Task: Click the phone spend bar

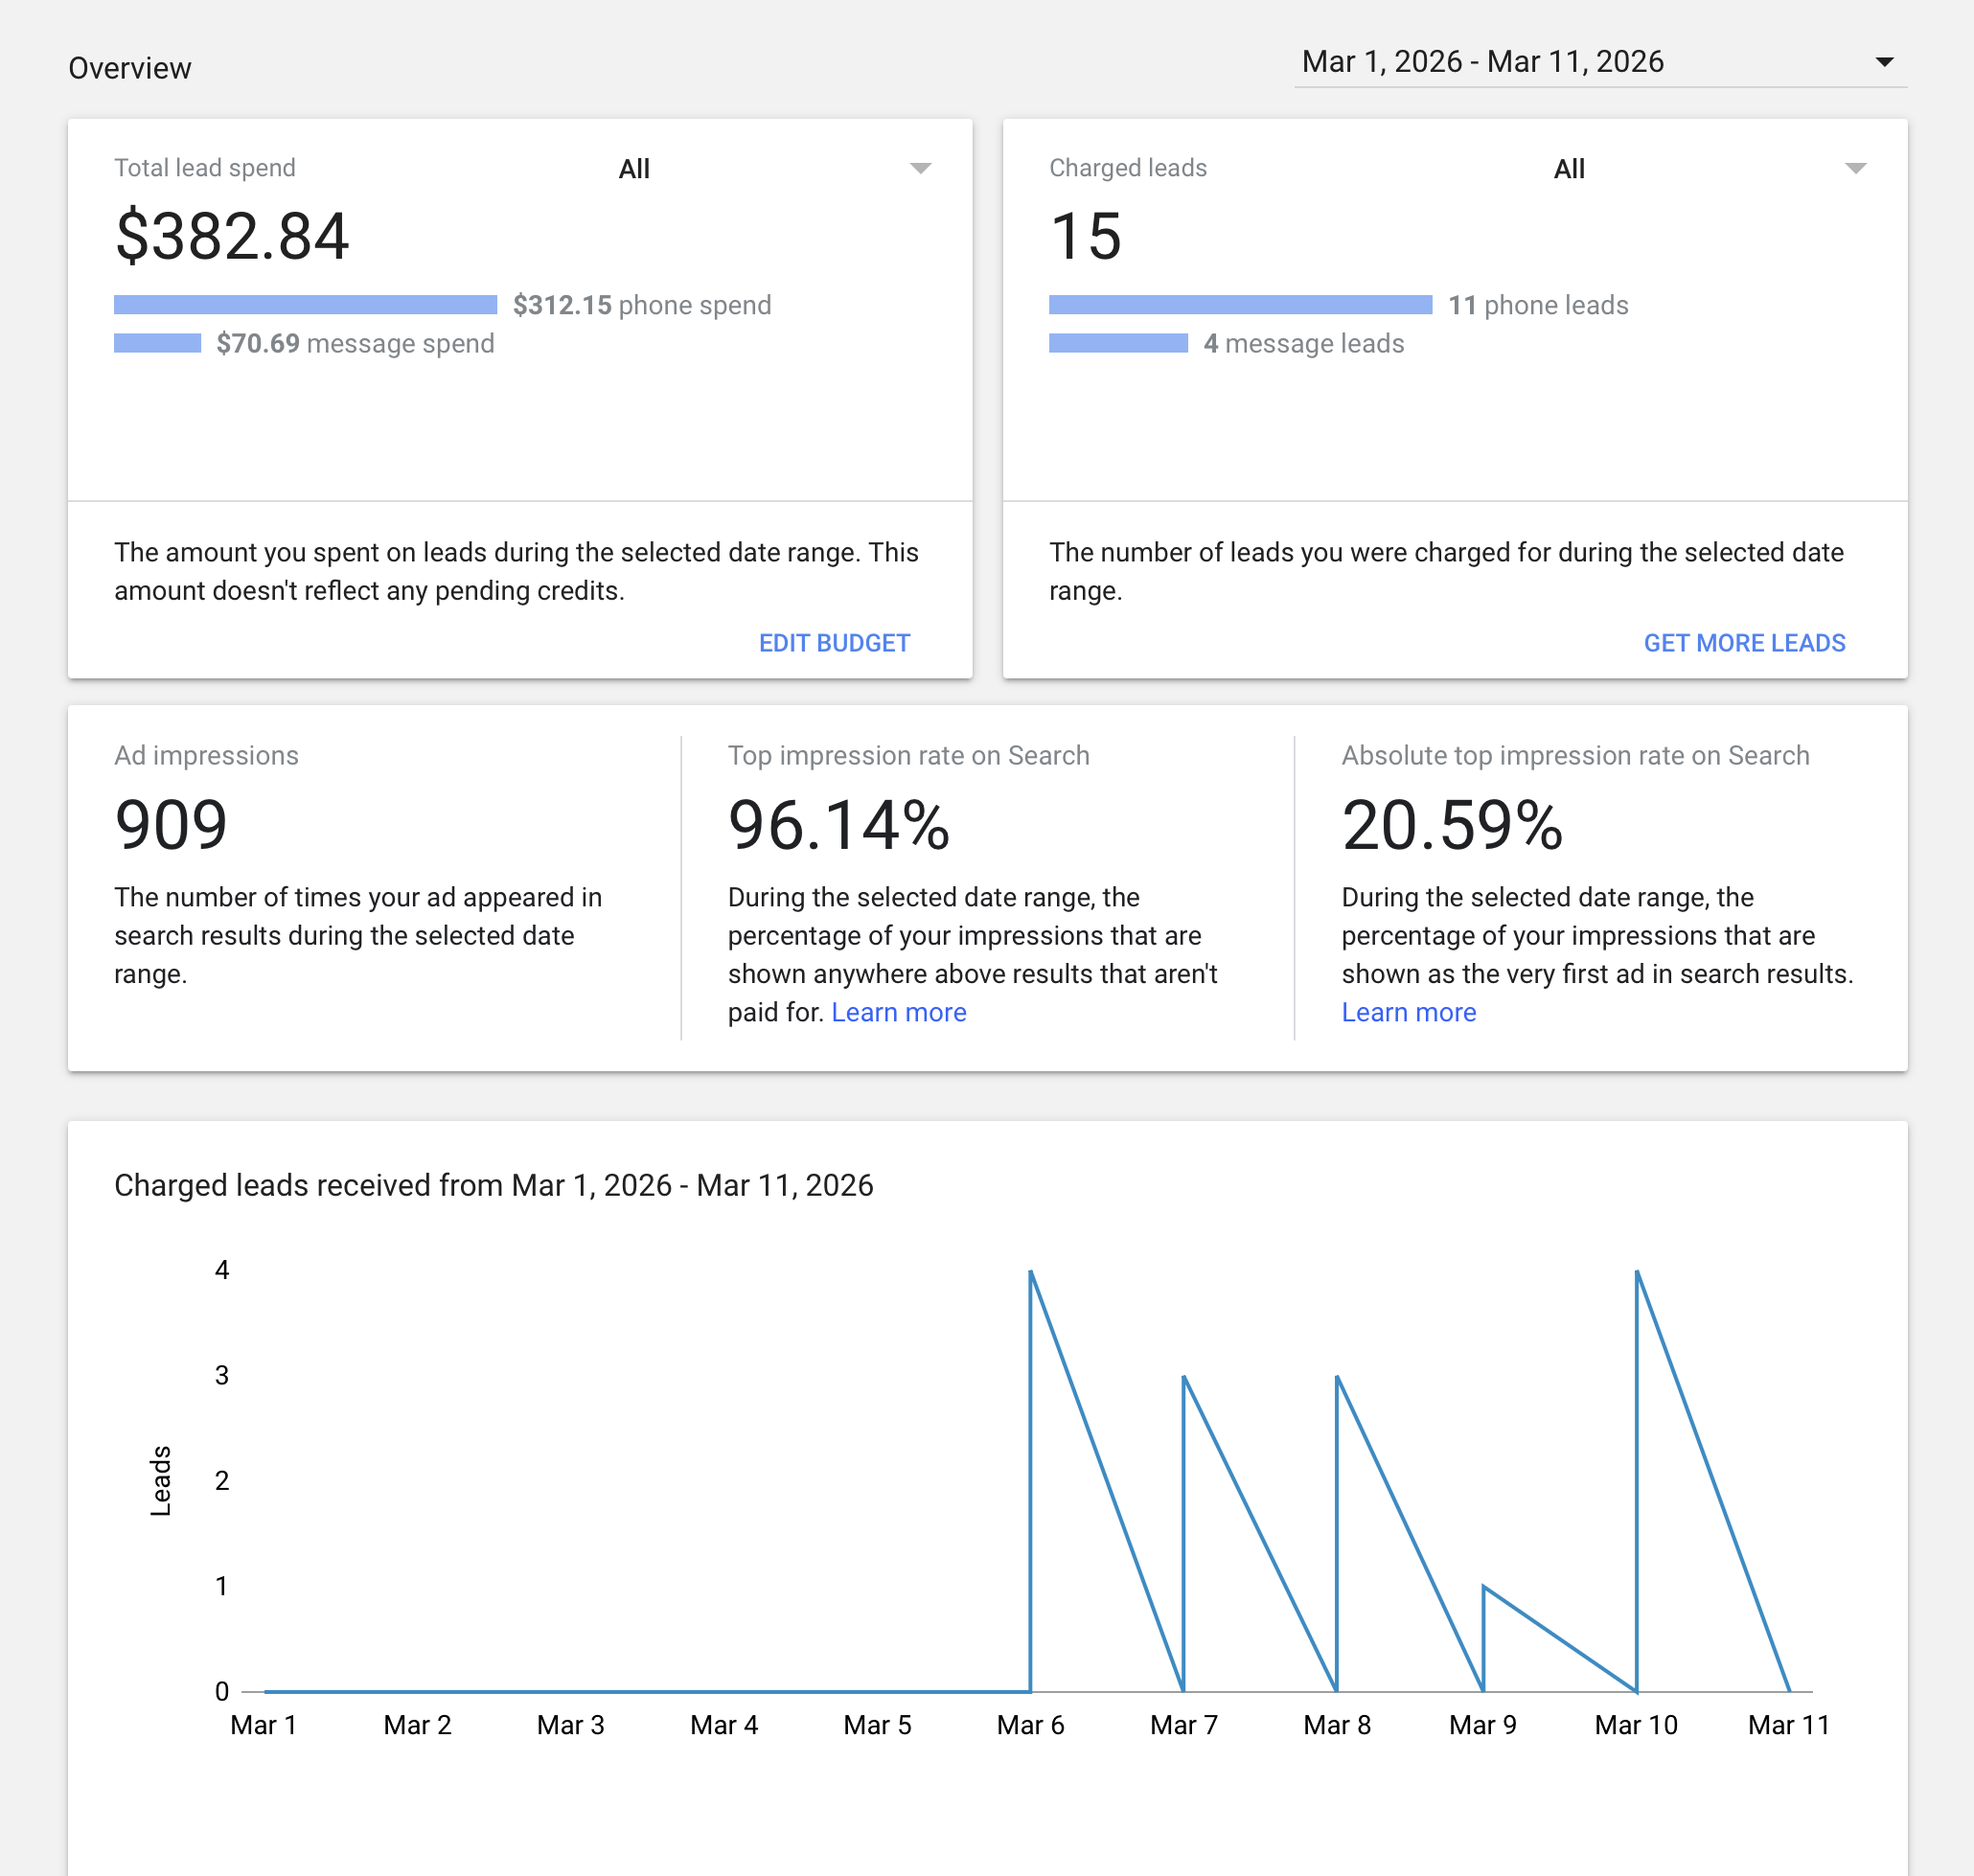Action: click(x=305, y=305)
